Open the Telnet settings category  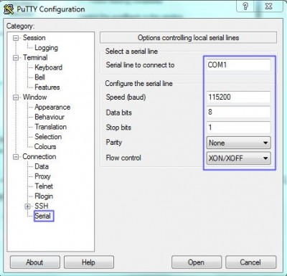(x=44, y=186)
